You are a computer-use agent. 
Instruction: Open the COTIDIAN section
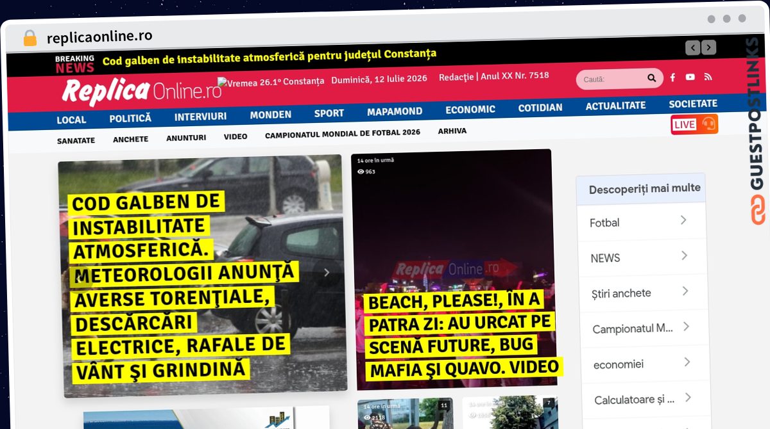point(540,108)
